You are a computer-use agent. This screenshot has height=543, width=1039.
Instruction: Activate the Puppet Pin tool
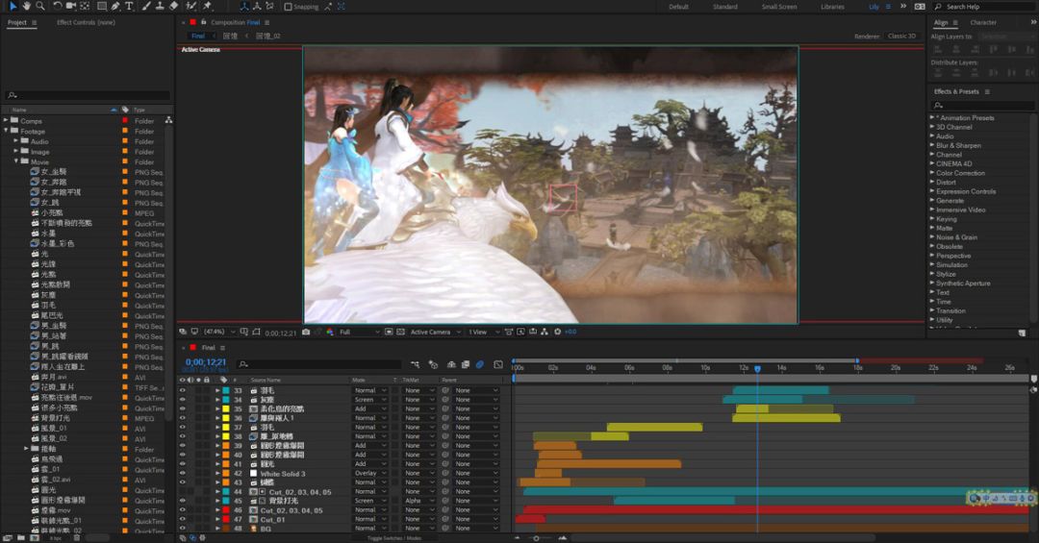208,6
